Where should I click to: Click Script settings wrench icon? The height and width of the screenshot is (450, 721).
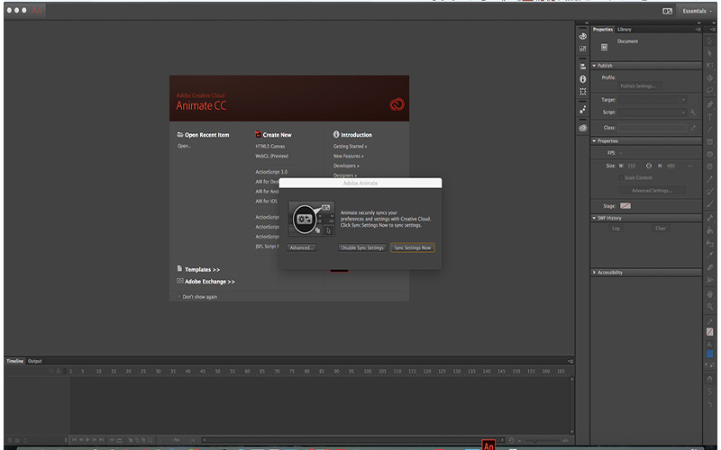692,112
